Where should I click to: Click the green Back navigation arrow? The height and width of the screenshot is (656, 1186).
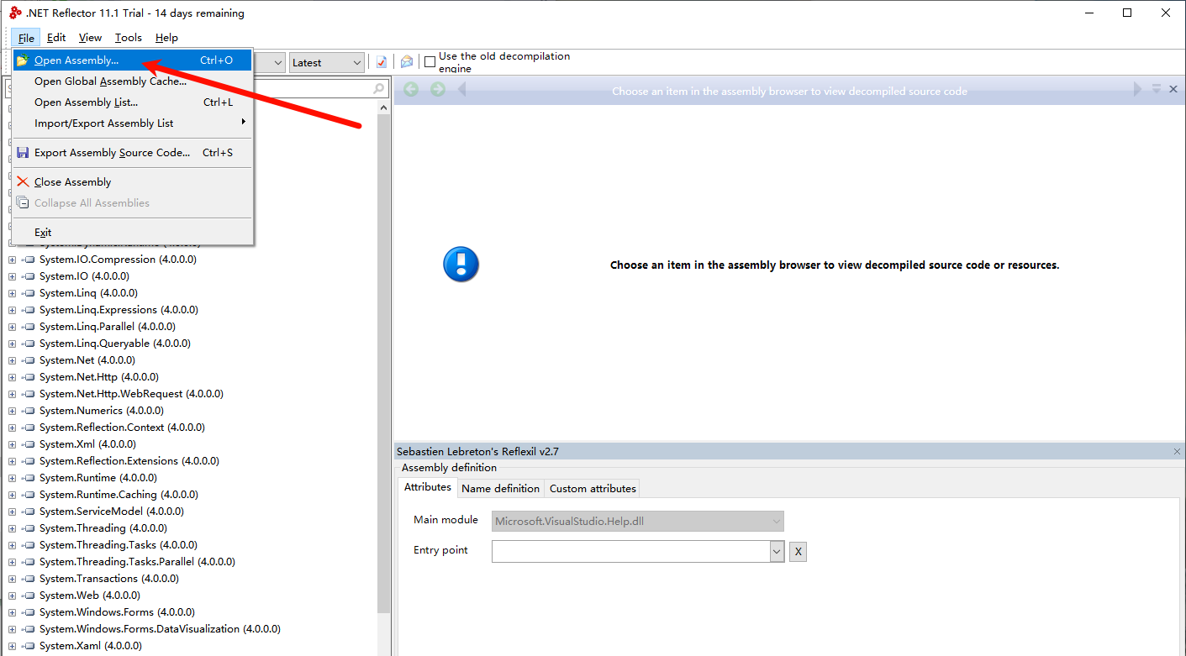411,90
